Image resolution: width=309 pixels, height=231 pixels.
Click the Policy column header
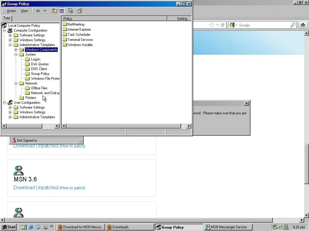114,19
